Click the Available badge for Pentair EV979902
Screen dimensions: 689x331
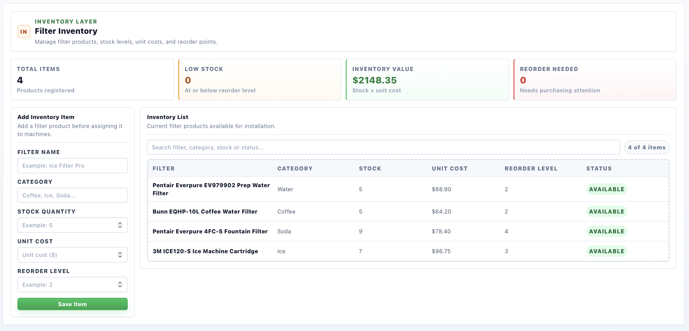(x=607, y=189)
